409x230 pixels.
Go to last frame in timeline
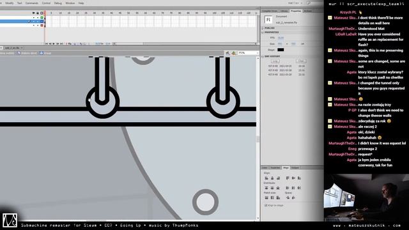61,44
